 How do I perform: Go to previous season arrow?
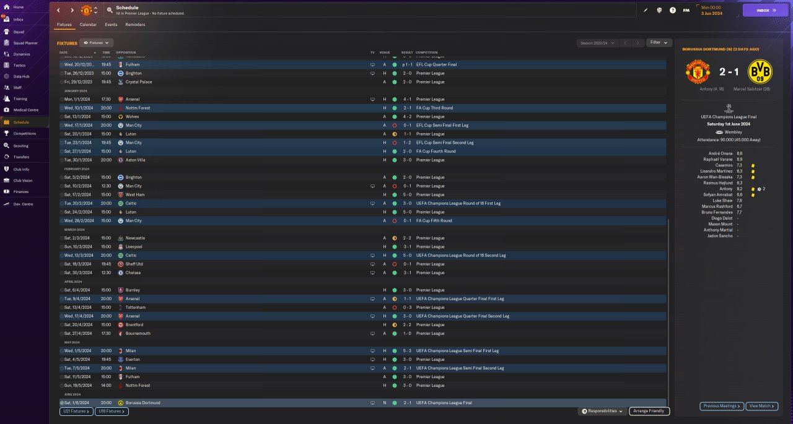(625, 43)
